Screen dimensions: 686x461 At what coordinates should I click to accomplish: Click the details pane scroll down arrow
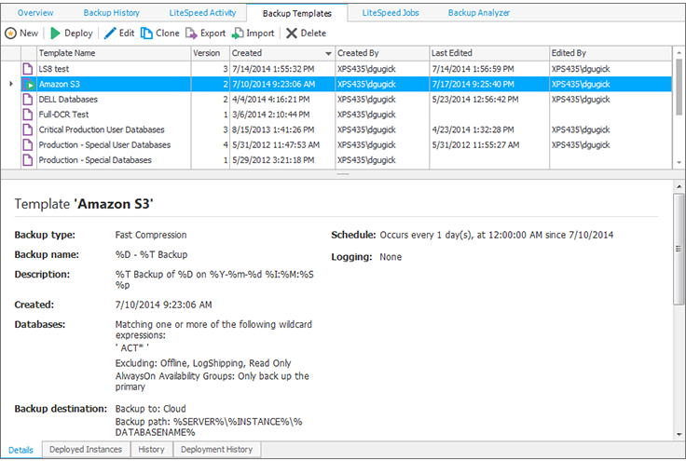(679, 434)
